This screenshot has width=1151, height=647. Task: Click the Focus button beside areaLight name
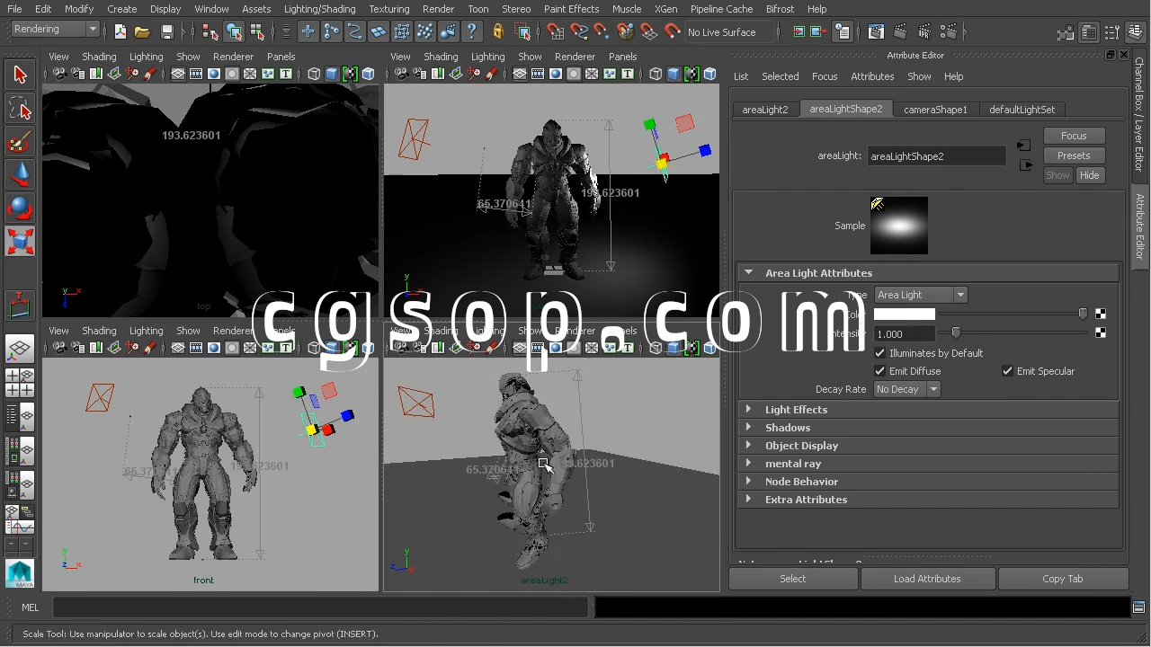(1074, 136)
